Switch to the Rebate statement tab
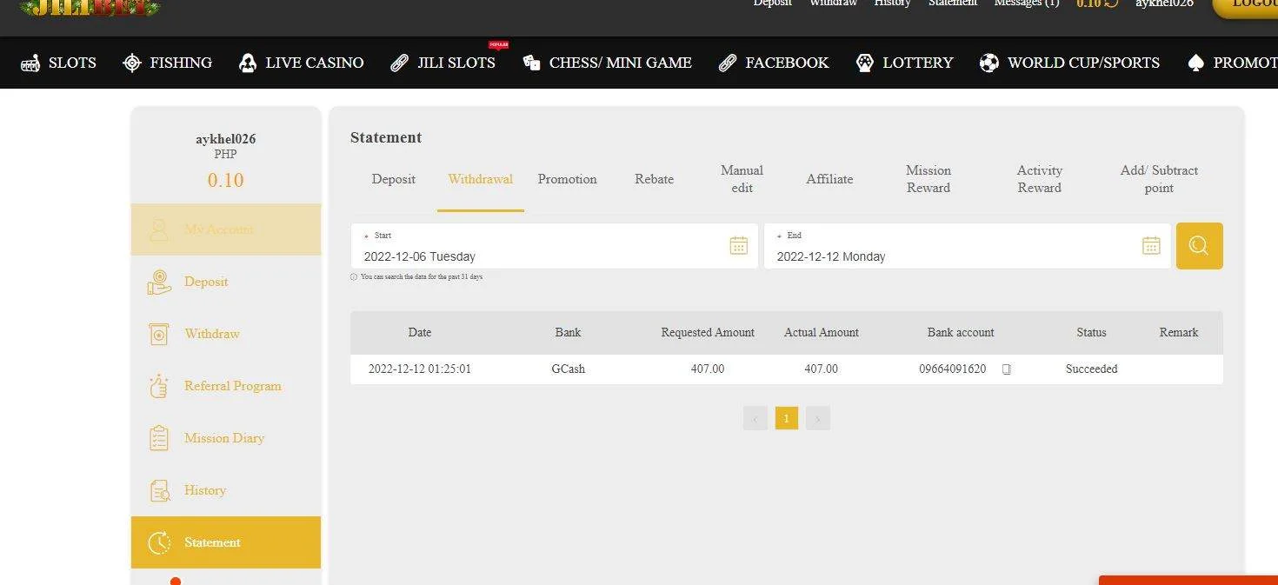The image size is (1278, 585). click(x=655, y=179)
